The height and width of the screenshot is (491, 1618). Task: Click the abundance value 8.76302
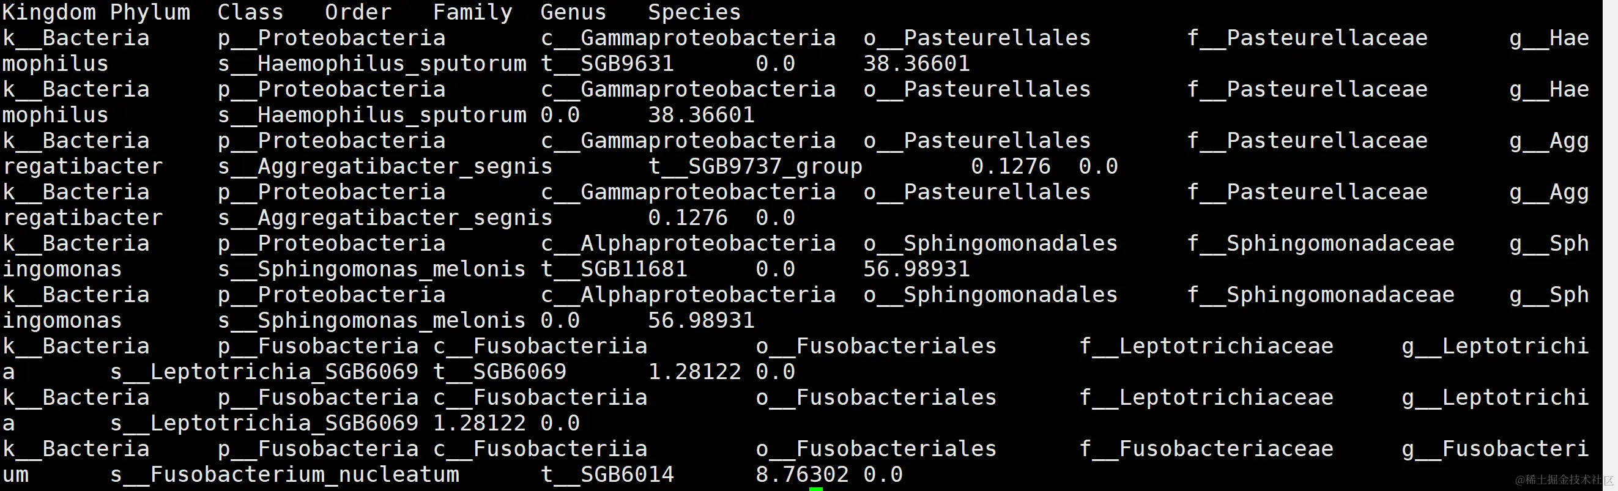(x=802, y=474)
